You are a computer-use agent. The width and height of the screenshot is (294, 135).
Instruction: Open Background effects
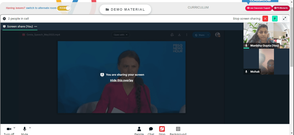[x=178, y=131]
